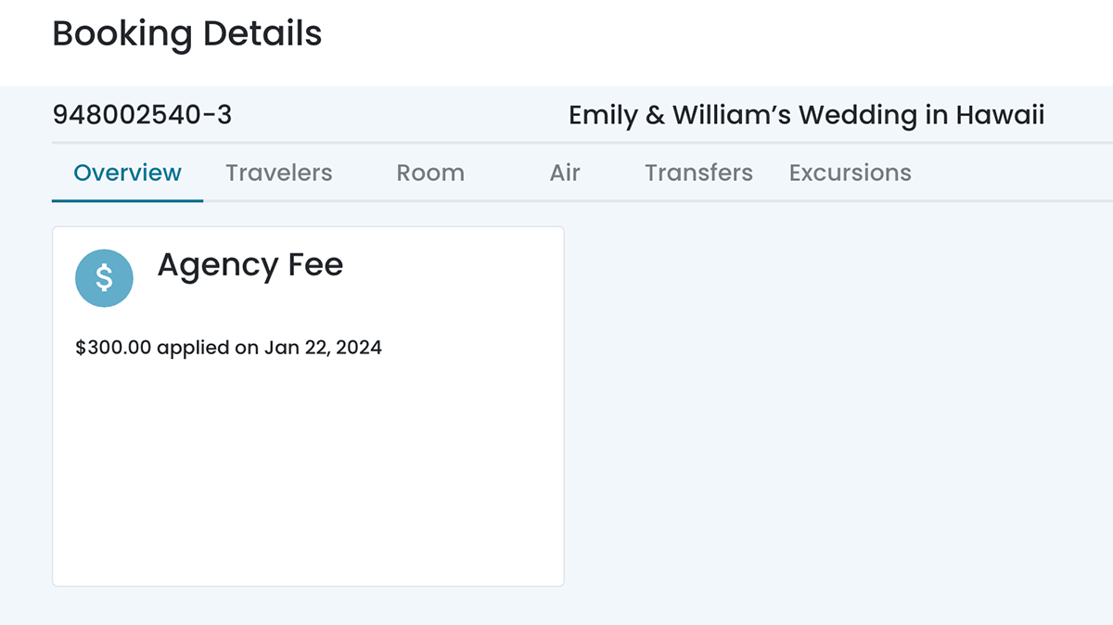Click the tab bar space after Excursions
1113x625 pixels.
click(x=1011, y=172)
